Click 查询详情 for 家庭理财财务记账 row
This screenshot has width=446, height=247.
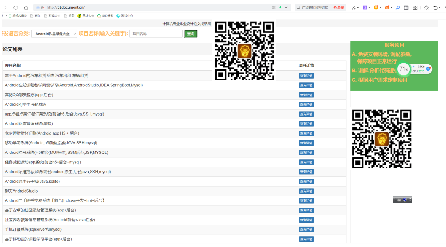[x=306, y=133]
